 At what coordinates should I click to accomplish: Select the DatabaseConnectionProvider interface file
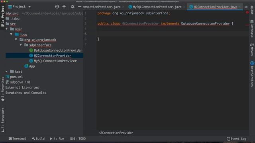56,50
